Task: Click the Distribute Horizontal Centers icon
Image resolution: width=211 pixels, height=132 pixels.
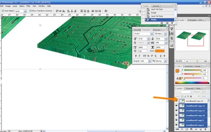Action: coord(96,11)
